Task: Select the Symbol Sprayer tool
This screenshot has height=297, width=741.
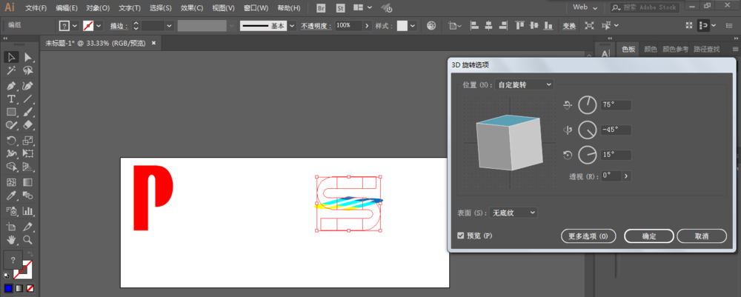Action: pos(11,210)
